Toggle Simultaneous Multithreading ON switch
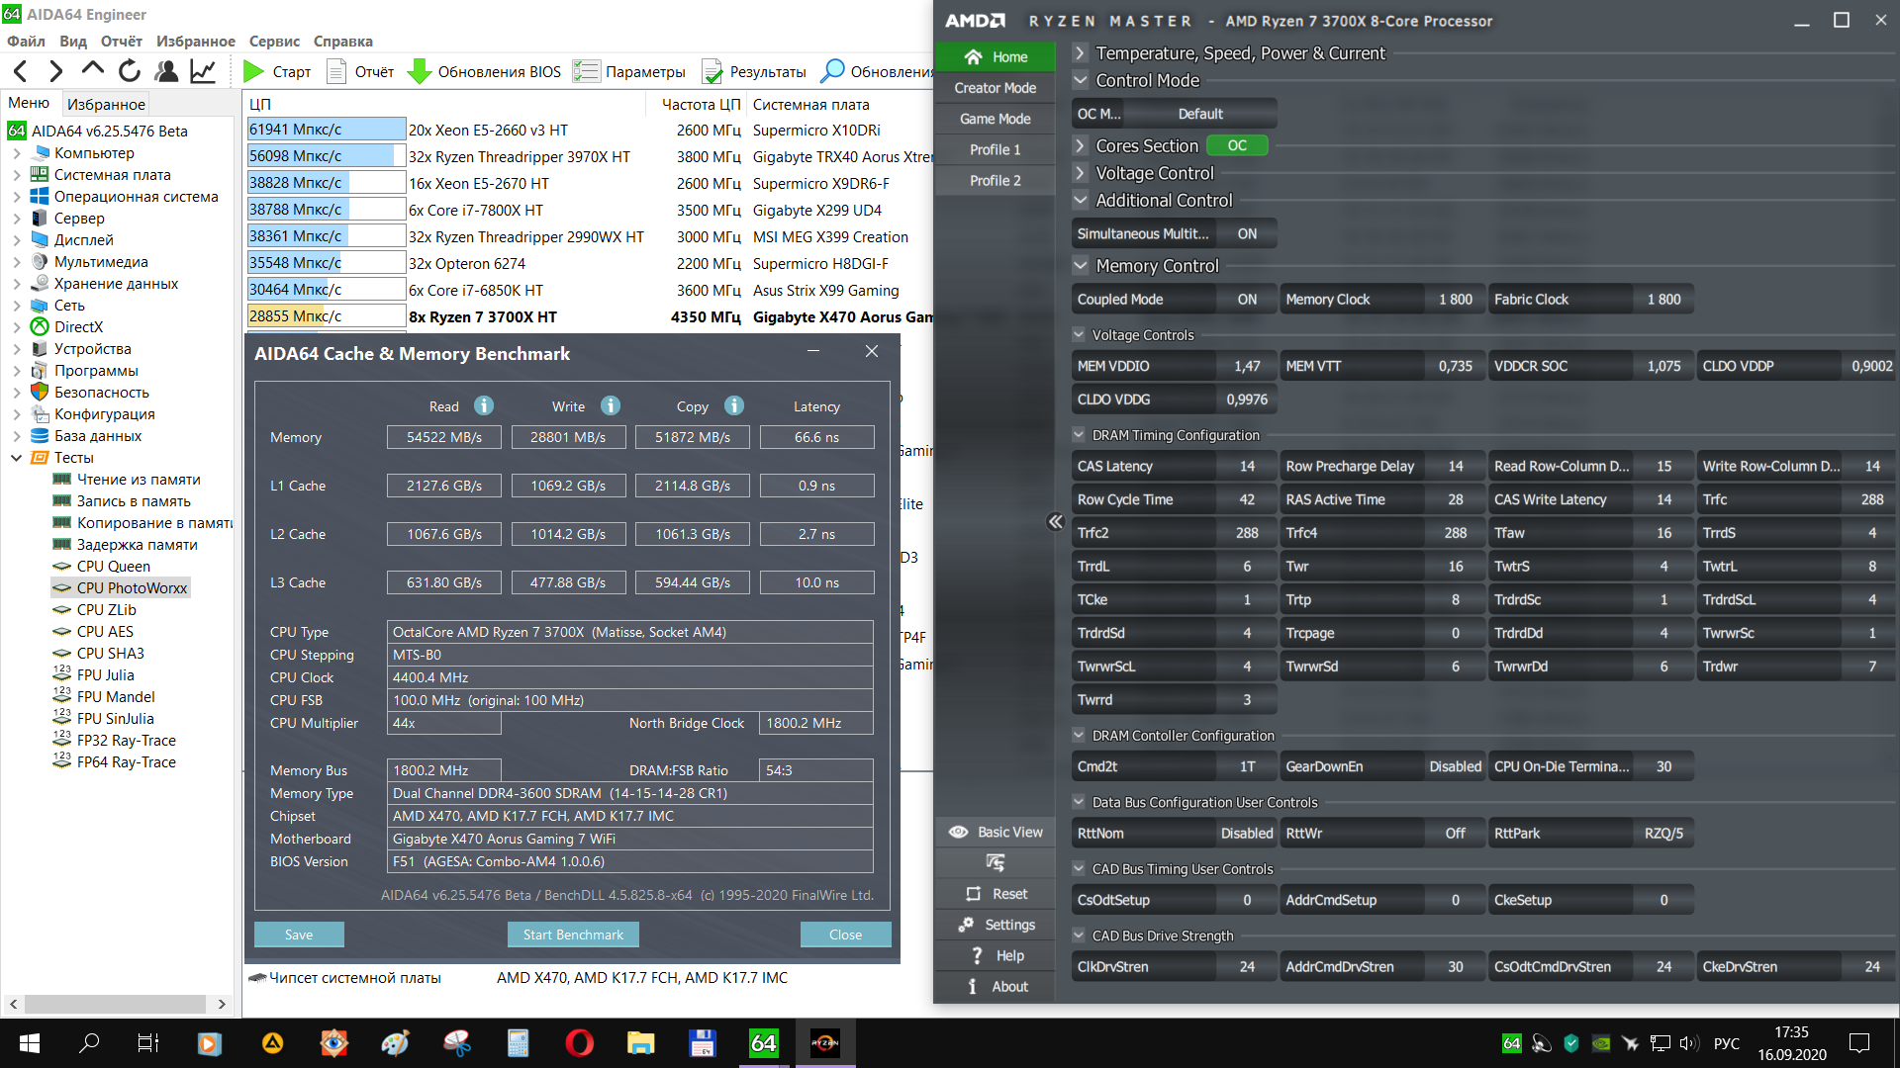Viewport: 1900px width, 1068px height. [1246, 234]
